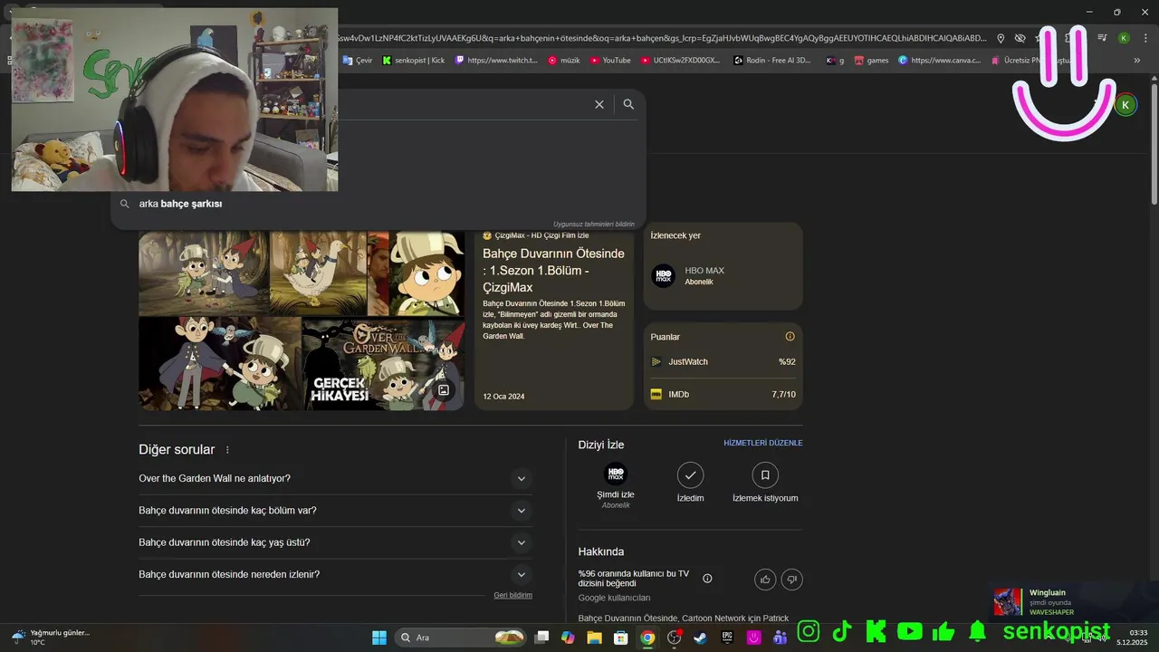The image size is (1159, 652).
Task: Open the senkopist | Kick bookmark
Action: pyautogui.click(x=414, y=61)
